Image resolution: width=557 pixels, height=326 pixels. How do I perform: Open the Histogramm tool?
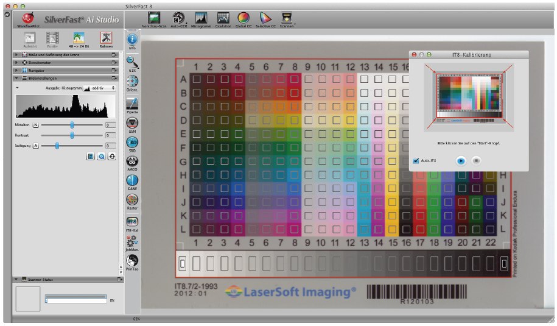pos(201,18)
